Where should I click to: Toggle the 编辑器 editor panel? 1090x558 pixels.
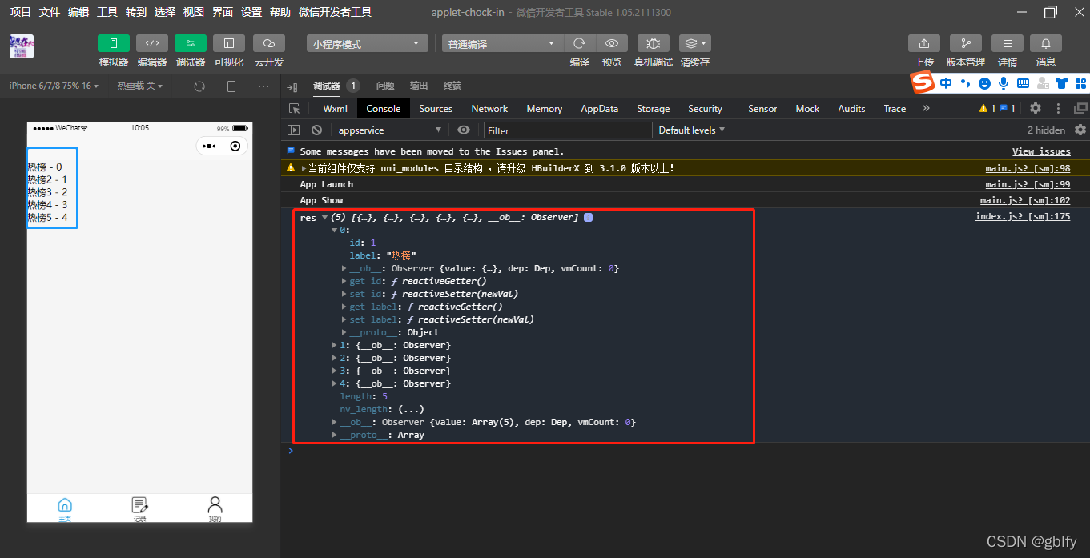(151, 43)
